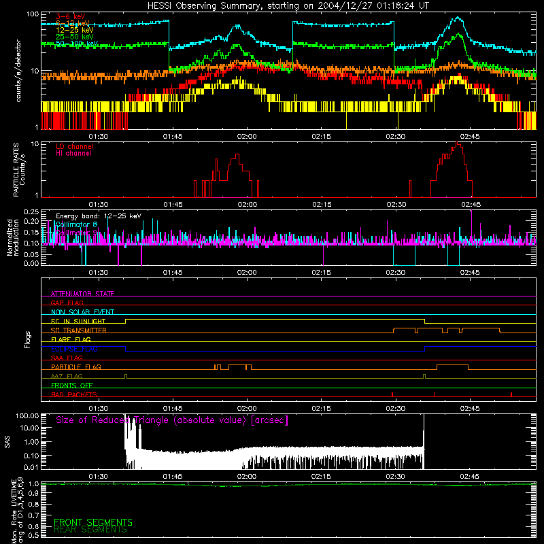Click the 'Collimator 9' legend label
The image size is (544, 544).
point(76,233)
